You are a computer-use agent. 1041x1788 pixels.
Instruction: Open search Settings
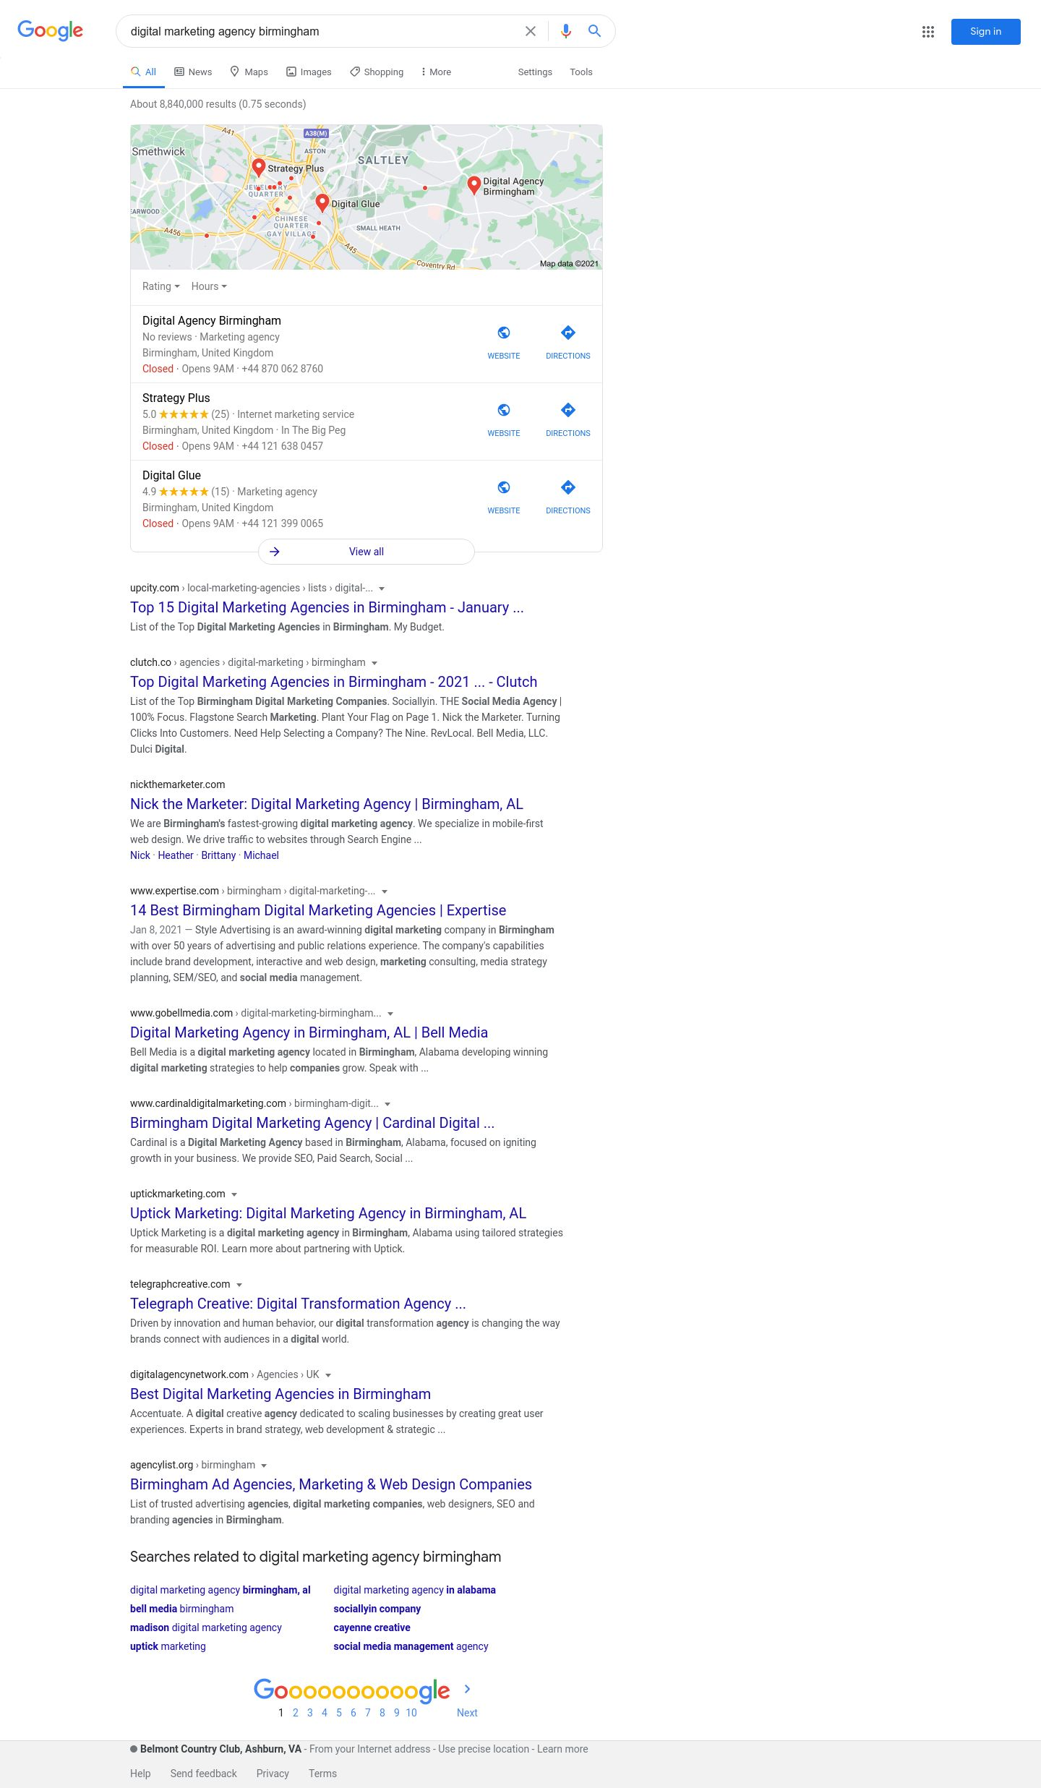(535, 72)
